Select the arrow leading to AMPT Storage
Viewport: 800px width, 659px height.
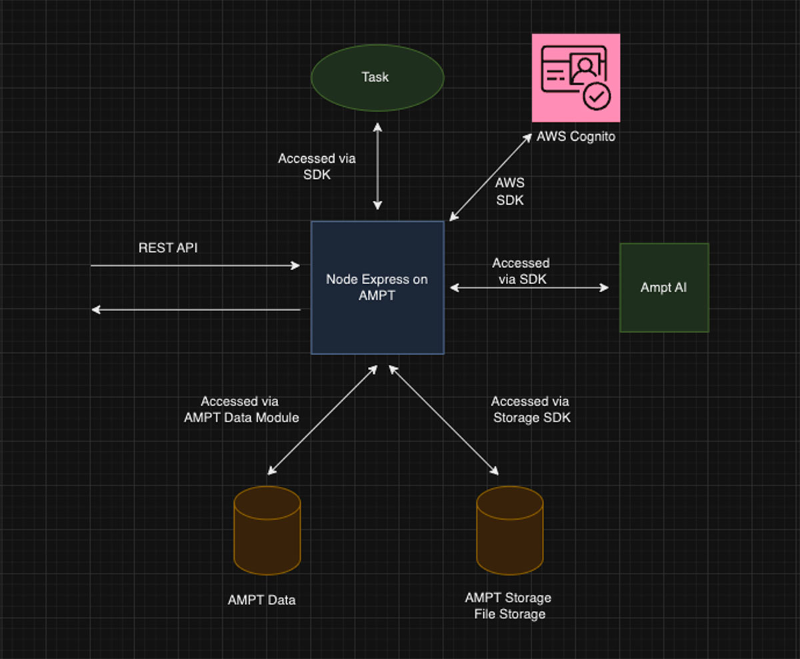click(443, 420)
